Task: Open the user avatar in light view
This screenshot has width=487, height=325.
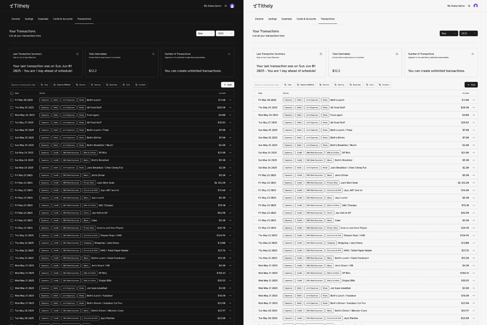Action: tap(476, 6)
